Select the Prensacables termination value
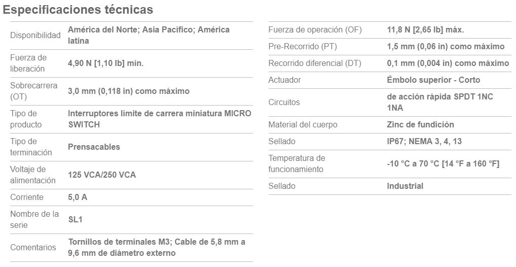516x267 pixels. (x=94, y=147)
